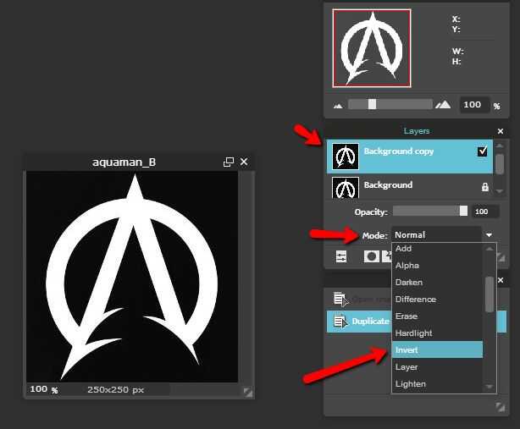The height and width of the screenshot is (429, 520).
Task: Click the aquaman_B window title
Action: click(x=124, y=162)
